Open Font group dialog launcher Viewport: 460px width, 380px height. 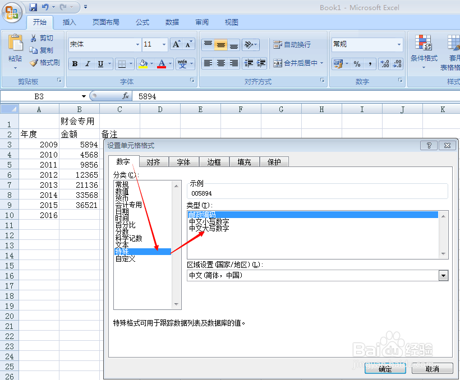coord(192,80)
